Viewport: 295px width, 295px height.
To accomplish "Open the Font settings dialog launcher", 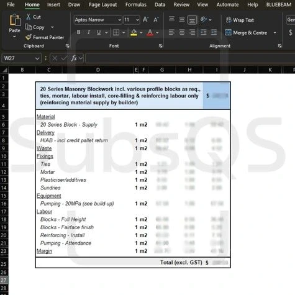I will tap(161, 46).
